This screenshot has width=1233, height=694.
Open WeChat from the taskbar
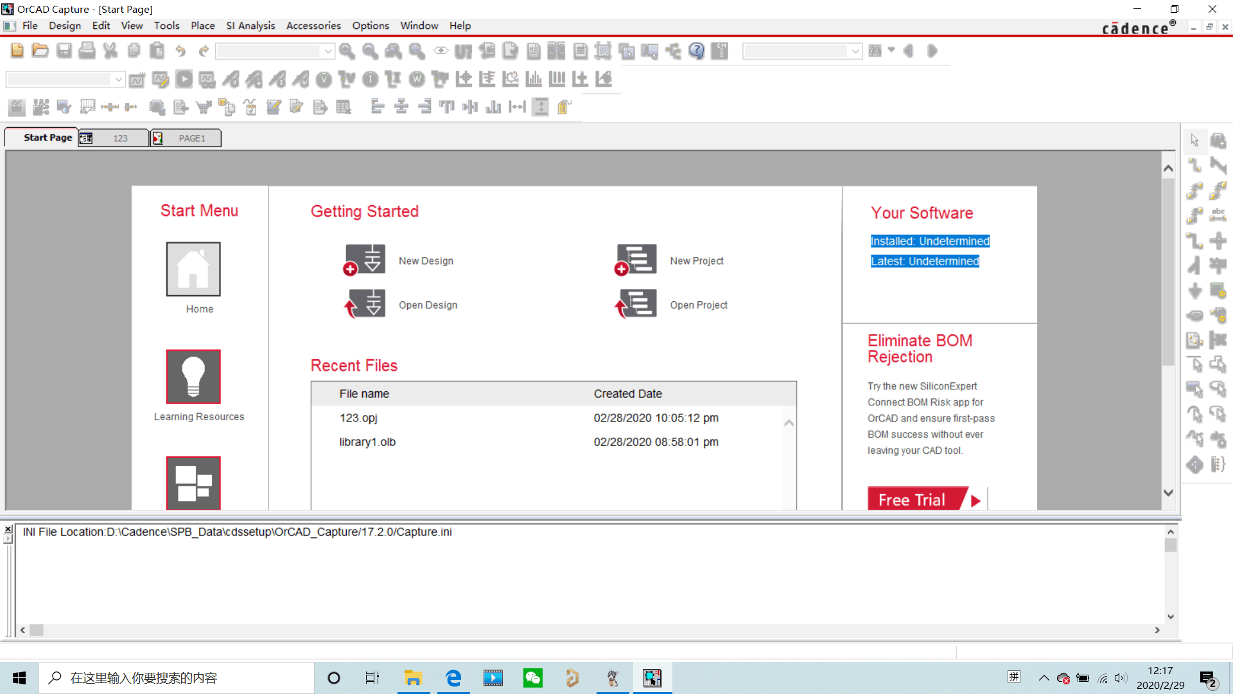[533, 678]
